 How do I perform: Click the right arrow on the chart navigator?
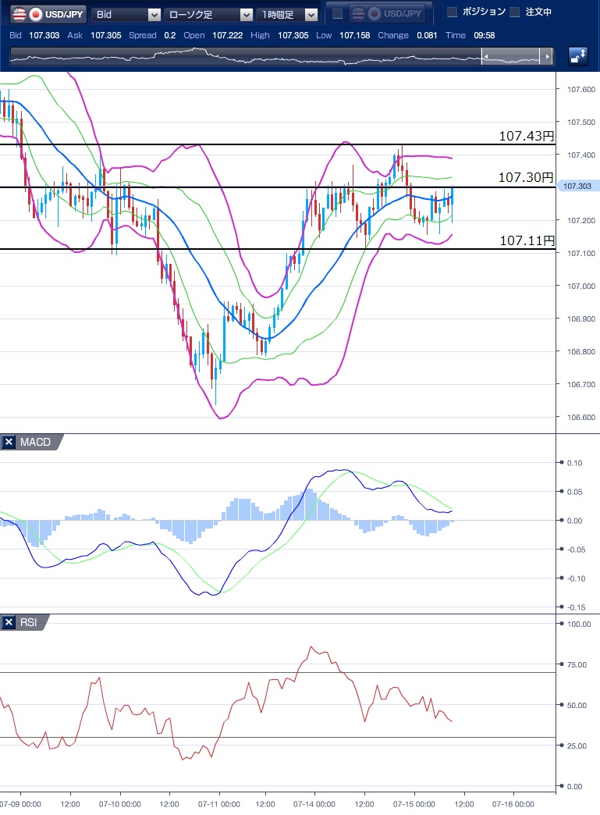[x=549, y=56]
